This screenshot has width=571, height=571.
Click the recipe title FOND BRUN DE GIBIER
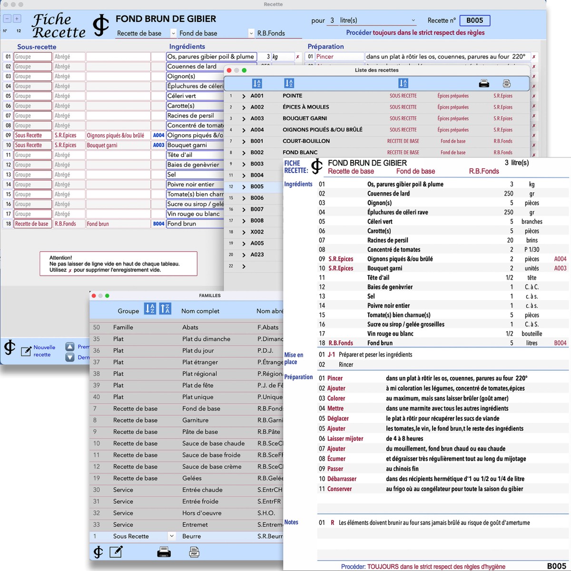coord(166,19)
